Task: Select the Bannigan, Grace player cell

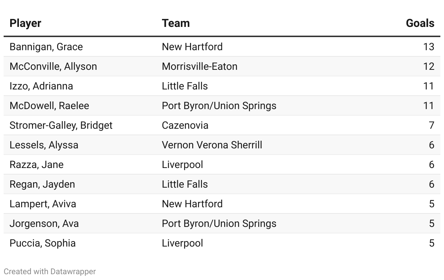Action: (46, 47)
